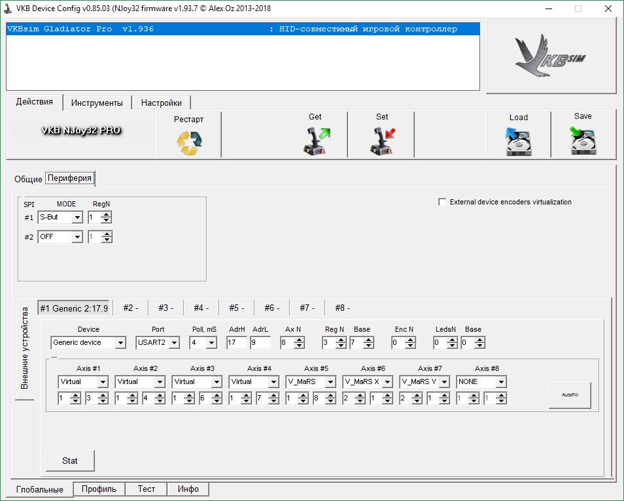This screenshot has height=501, width=624.
Task: Open the Общие tab
Action: point(28,179)
